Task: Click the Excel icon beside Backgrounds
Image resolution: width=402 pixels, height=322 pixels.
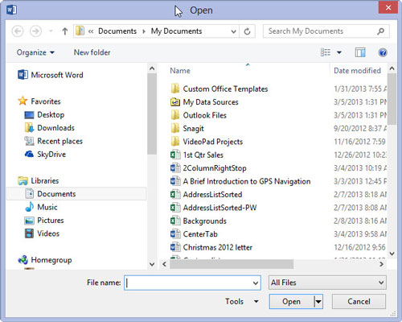Action: coord(175,221)
